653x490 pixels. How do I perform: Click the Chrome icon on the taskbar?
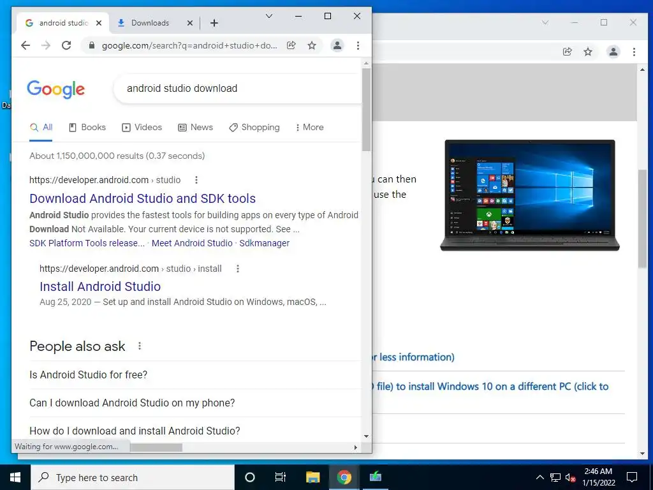click(344, 477)
